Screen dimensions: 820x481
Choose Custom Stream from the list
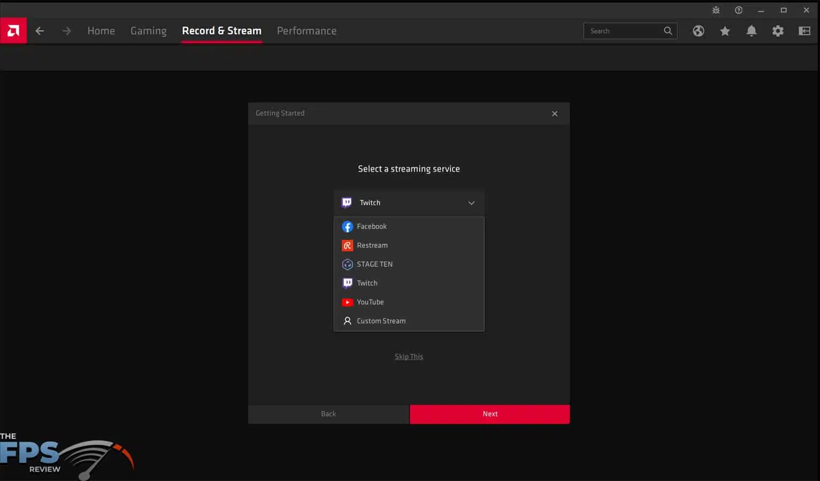click(x=409, y=321)
